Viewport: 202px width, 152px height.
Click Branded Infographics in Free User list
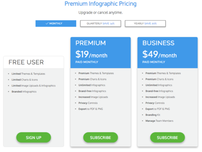(x=24, y=92)
